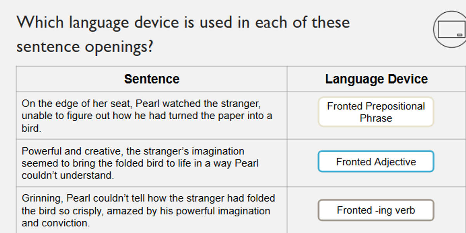This screenshot has width=466, height=233.
Task: Select the Fronted -ing verb answer box
Action: click(x=376, y=210)
